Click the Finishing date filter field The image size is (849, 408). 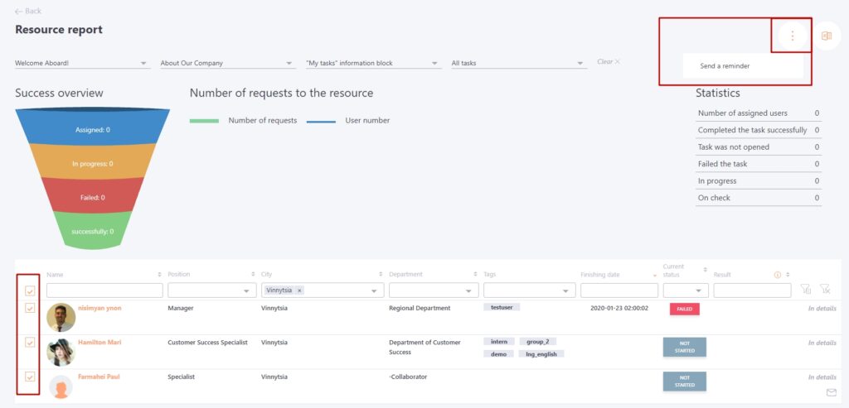[619, 290]
